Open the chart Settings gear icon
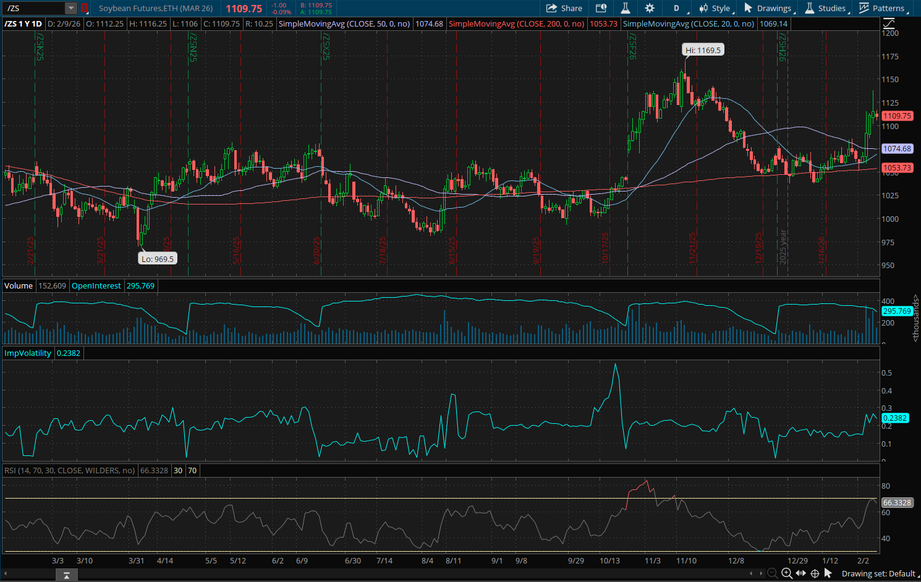Image resolution: width=921 pixels, height=582 pixels. 649,8
